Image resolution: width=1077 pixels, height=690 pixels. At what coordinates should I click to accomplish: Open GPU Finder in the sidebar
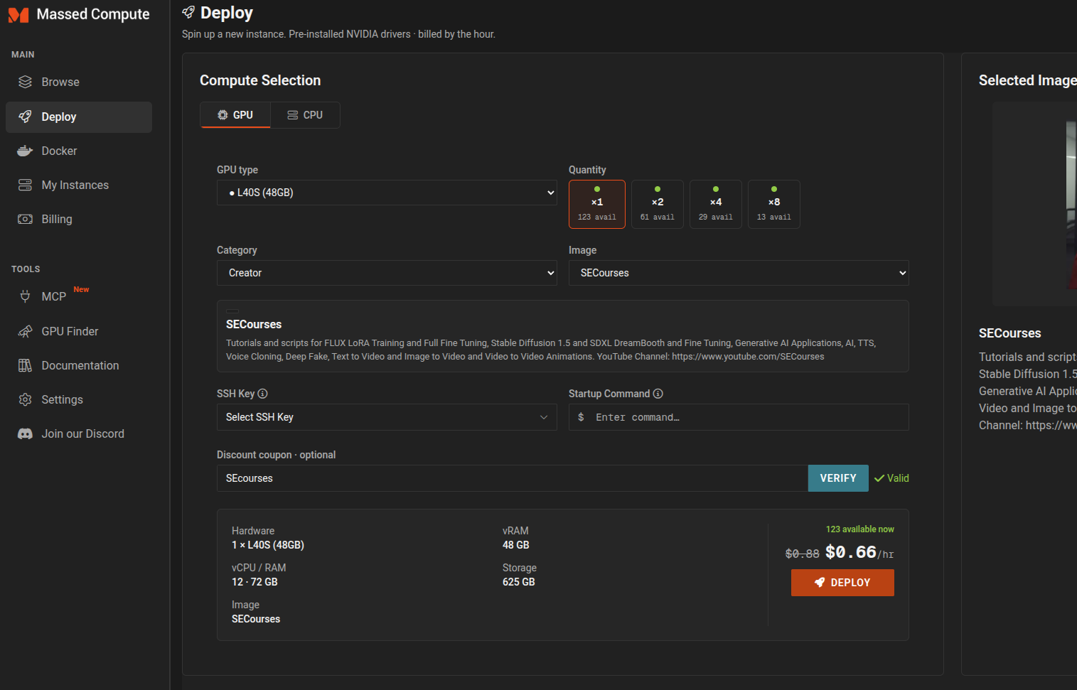tap(79, 331)
